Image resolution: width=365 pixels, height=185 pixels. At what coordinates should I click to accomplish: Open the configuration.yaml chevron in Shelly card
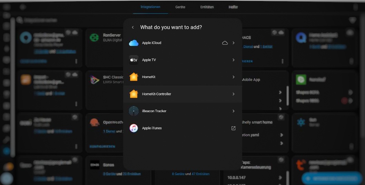282,135
